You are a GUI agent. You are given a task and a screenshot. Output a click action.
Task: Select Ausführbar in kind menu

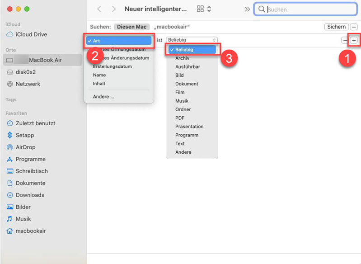188,66
